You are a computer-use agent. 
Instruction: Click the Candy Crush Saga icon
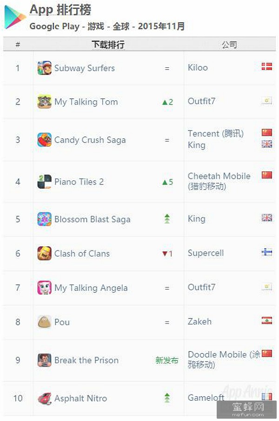44,140
